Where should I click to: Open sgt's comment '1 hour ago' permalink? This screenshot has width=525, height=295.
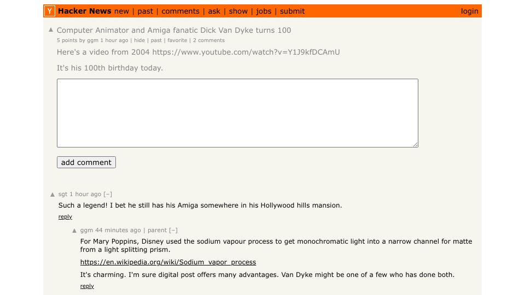click(x=85, y=194)
